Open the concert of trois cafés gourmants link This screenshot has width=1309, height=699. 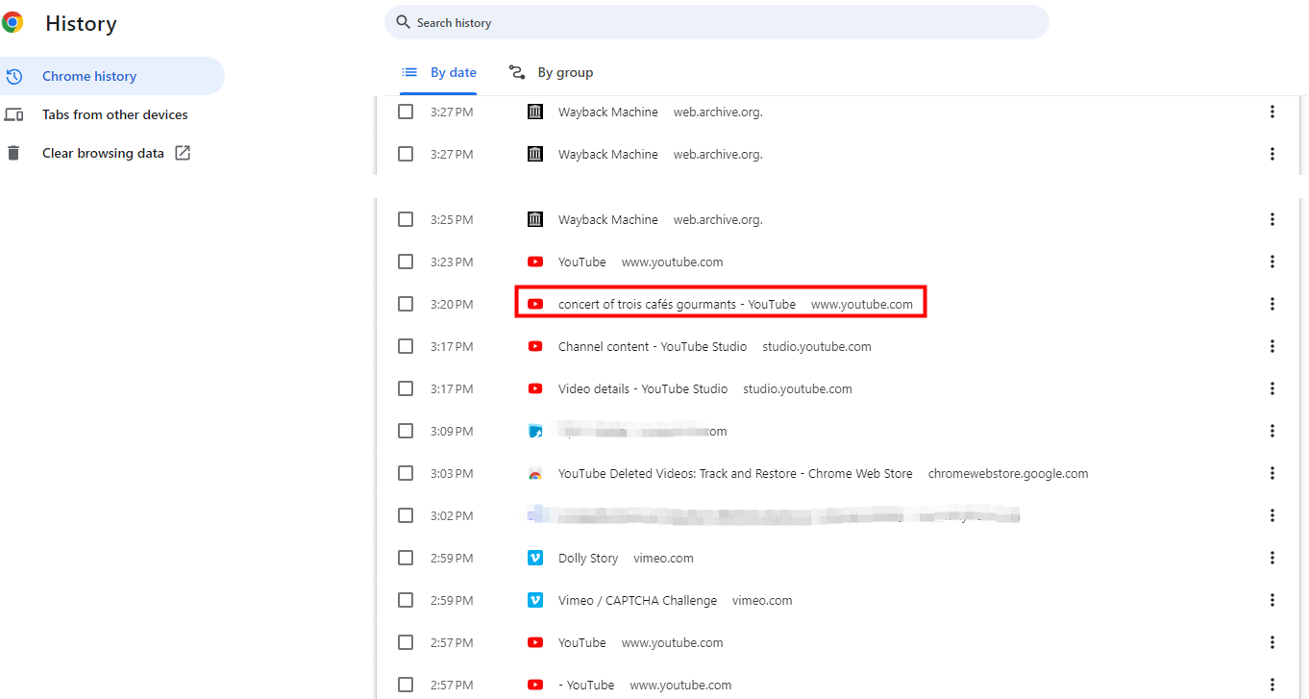coord(677,304)
